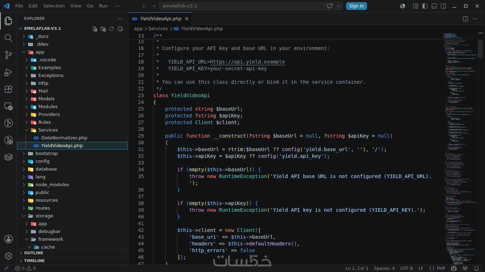This screenshot has width=485, height=272.
Task: Click the Copilot status bar icon
Action: (454, 268)
